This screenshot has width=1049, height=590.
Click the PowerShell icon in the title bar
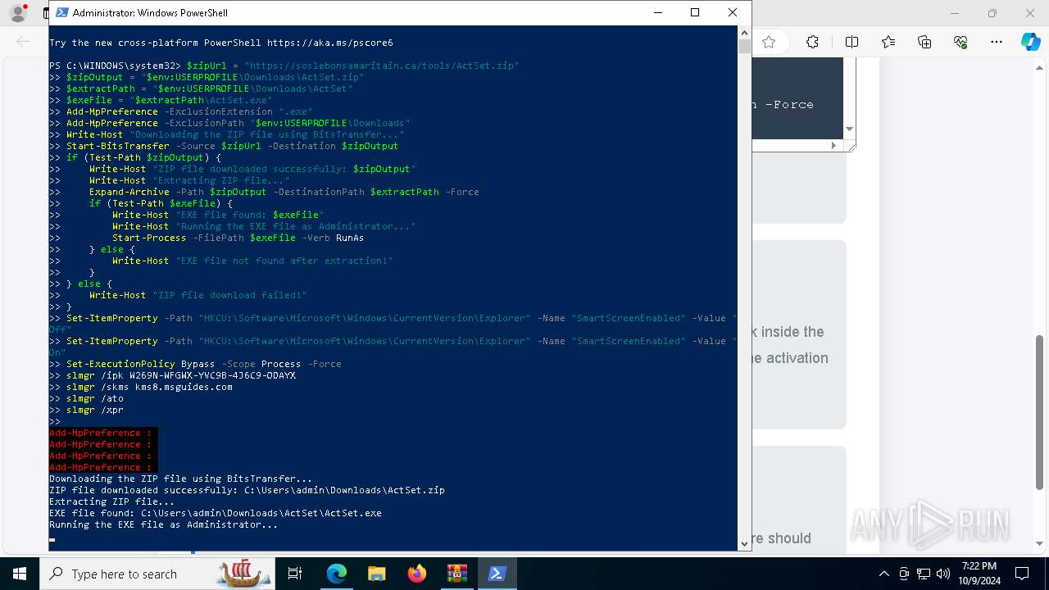[x=61, y=12]
